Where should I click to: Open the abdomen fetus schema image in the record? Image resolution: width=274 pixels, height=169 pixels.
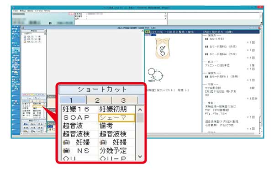click(x=163, y=48)
